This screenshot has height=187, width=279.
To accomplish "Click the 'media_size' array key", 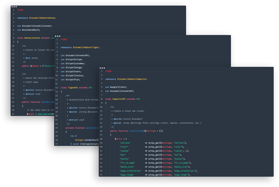I will 126,167.
